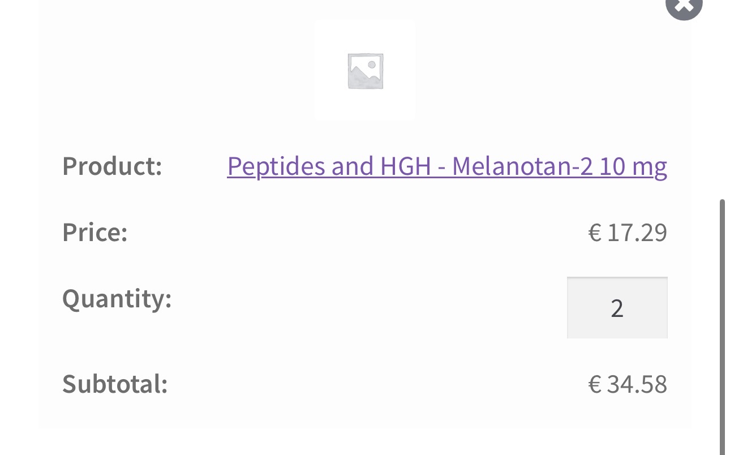Click the euro symbol beside 17.29
Screen dimensions: 730x455
pos(594,233)
